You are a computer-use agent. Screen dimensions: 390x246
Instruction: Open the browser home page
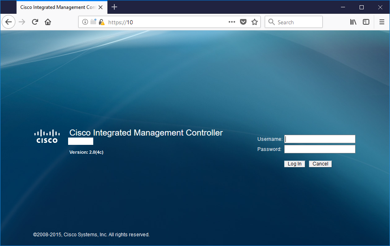coord(48,22)
